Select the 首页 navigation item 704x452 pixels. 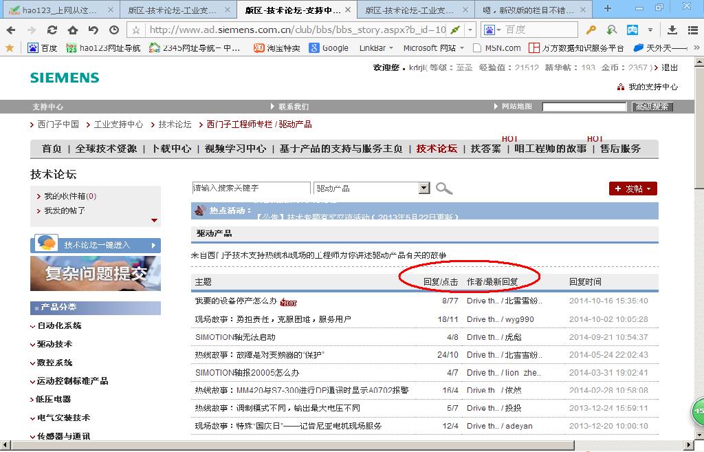52,149
